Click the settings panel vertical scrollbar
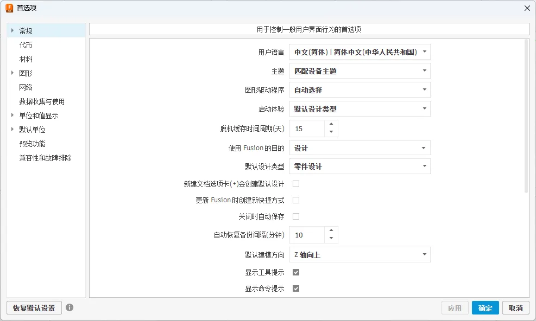Screen dimensions: 536x321 (526, 116)
